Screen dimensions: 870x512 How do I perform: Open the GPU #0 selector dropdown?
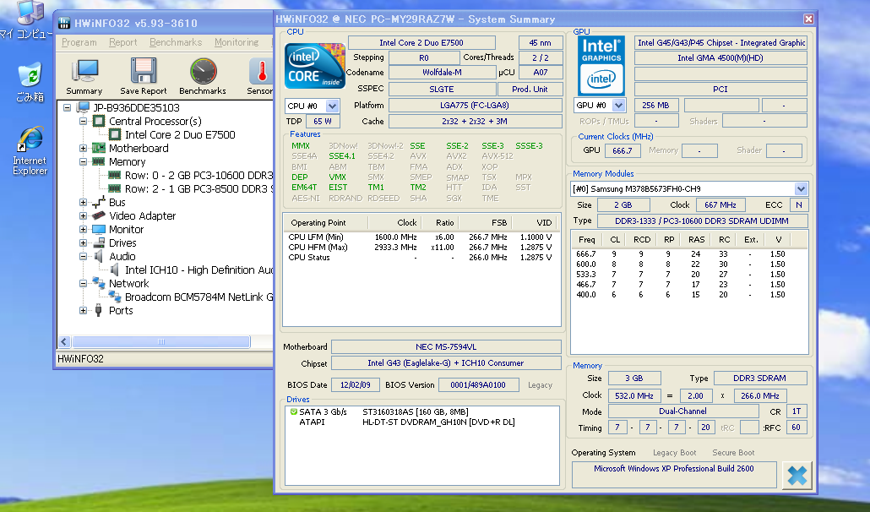[x=619, y=106]
